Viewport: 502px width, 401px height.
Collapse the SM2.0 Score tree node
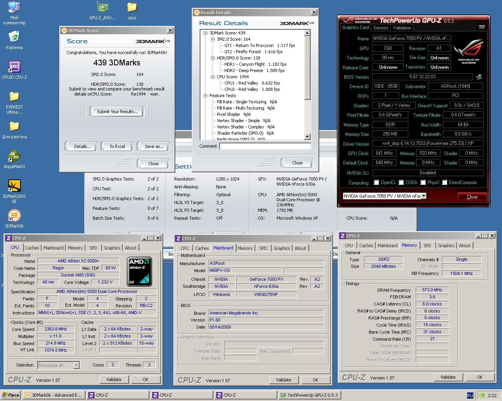(213, 39)
